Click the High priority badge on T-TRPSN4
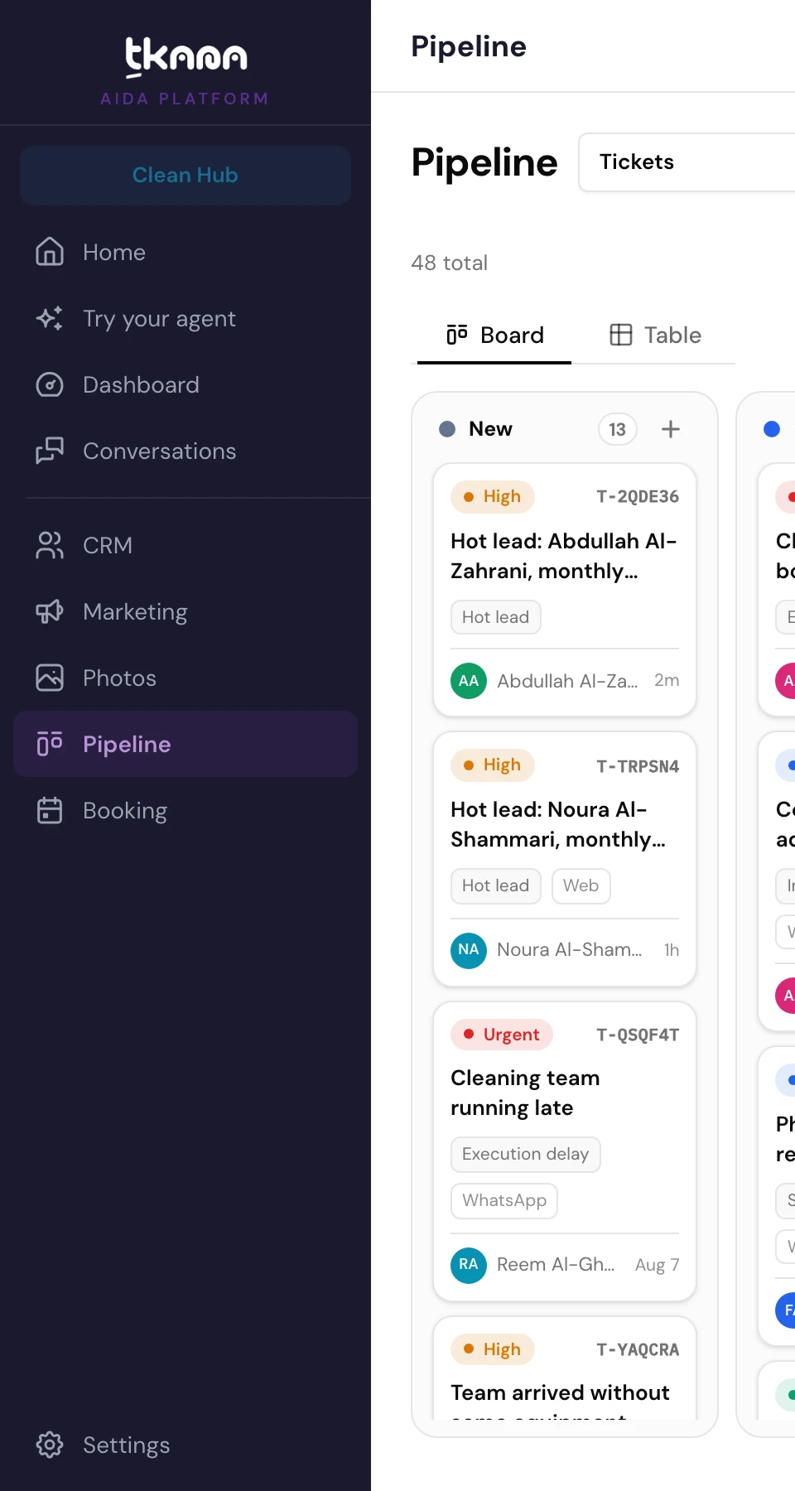 493,765
